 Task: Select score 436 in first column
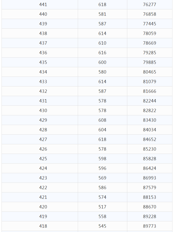click(43, 53)
